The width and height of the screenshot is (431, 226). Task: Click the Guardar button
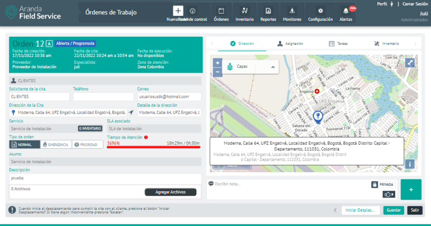click(x=394, y=210)
